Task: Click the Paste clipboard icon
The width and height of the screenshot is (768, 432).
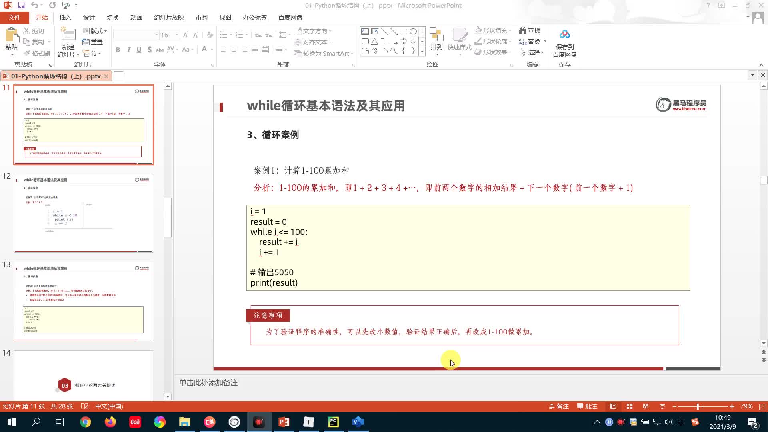Action: tap(12, 35)
